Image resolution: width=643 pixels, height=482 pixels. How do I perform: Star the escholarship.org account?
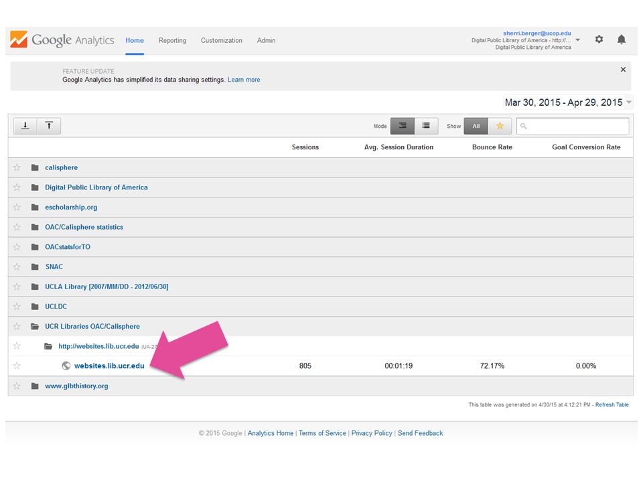[x=17, y=207]
